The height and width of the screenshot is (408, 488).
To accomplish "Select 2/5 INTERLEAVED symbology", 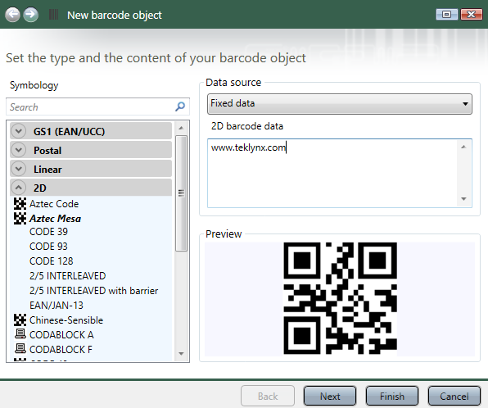I will pos(67,275).
